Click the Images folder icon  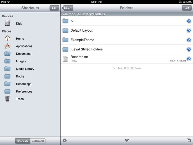pyautogui.click(x=7, y=61)
